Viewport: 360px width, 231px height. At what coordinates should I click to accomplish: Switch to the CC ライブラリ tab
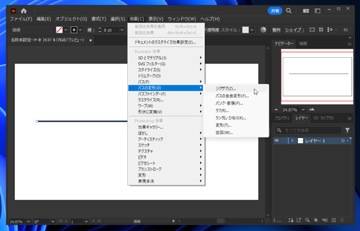pos(323,118)
